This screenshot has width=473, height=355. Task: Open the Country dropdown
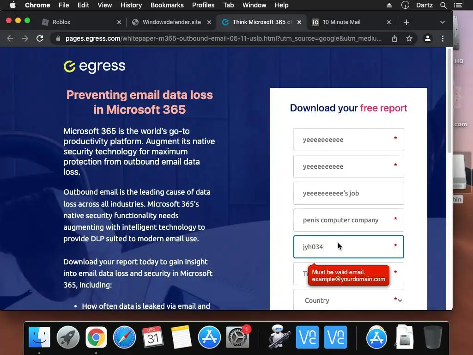tap(348, 300)
